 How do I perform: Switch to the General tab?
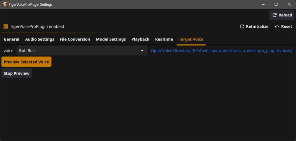click(12, 39)
